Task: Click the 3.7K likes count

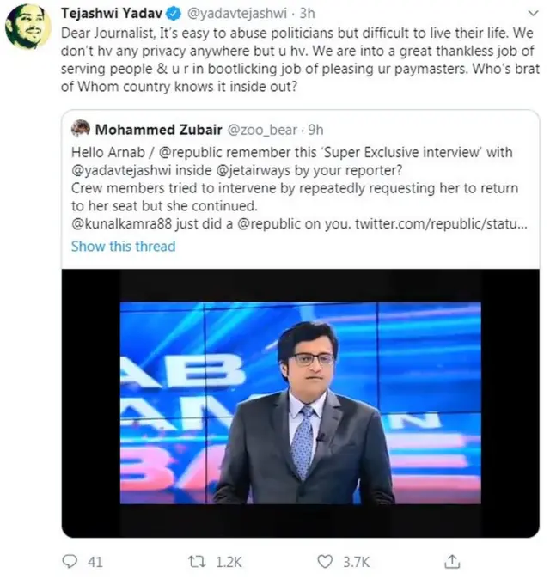Action: pos(356,562)
